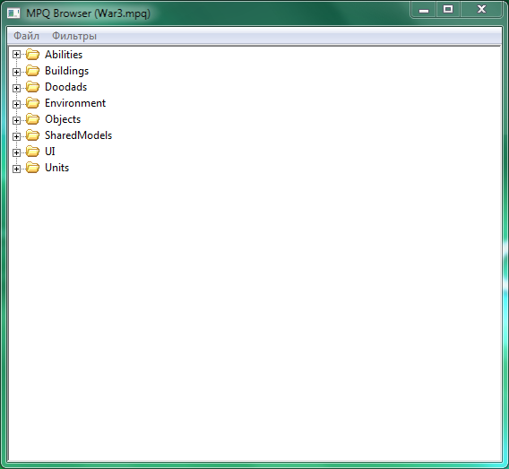Click the UI folder icon
This screenshot has width=509, height=469.
coord(32,152)
